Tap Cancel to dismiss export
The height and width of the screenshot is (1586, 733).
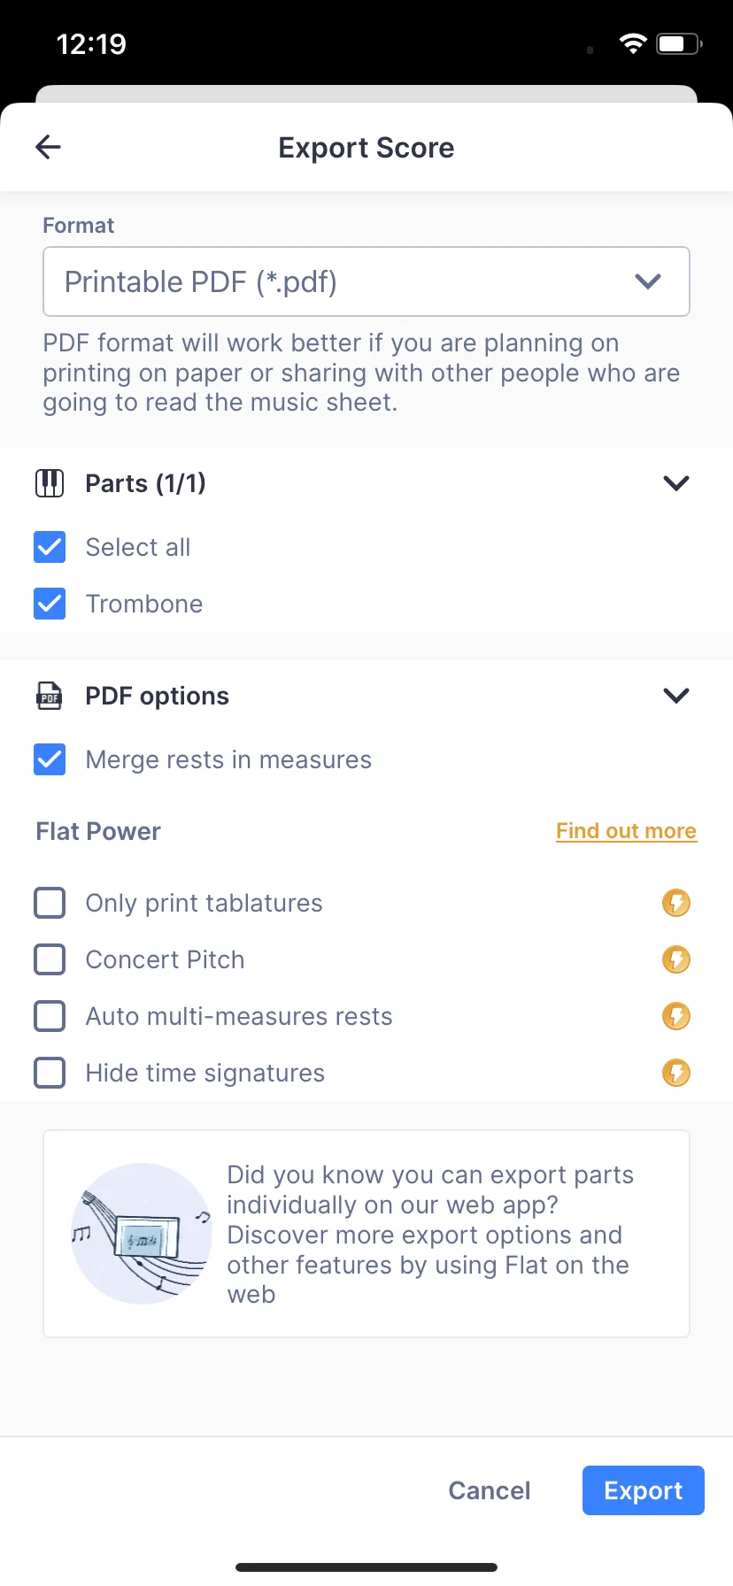[490, 1490]
